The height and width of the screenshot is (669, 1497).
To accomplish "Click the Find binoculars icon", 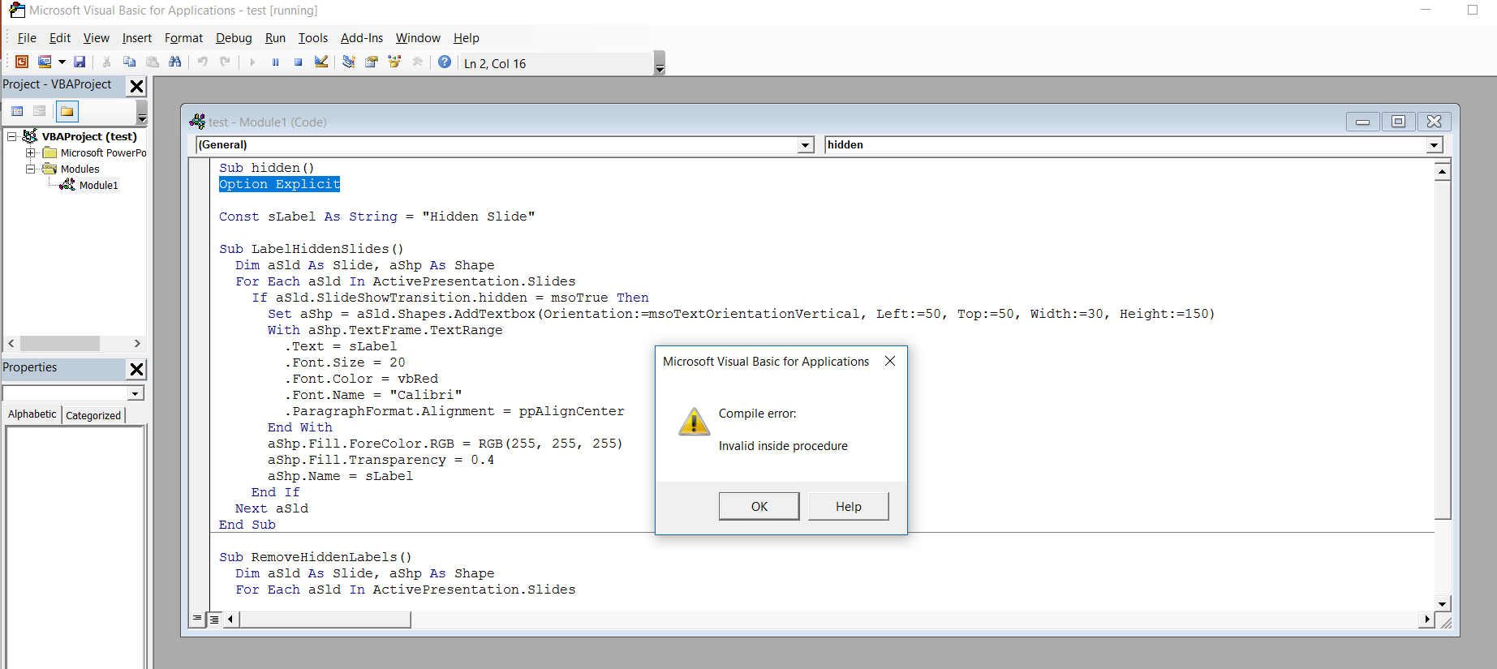I will 174,62.
